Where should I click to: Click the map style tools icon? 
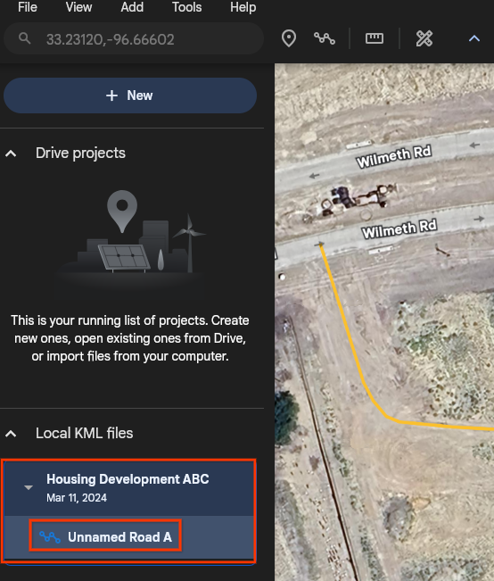pyautogui.click(x=424, y=38)
